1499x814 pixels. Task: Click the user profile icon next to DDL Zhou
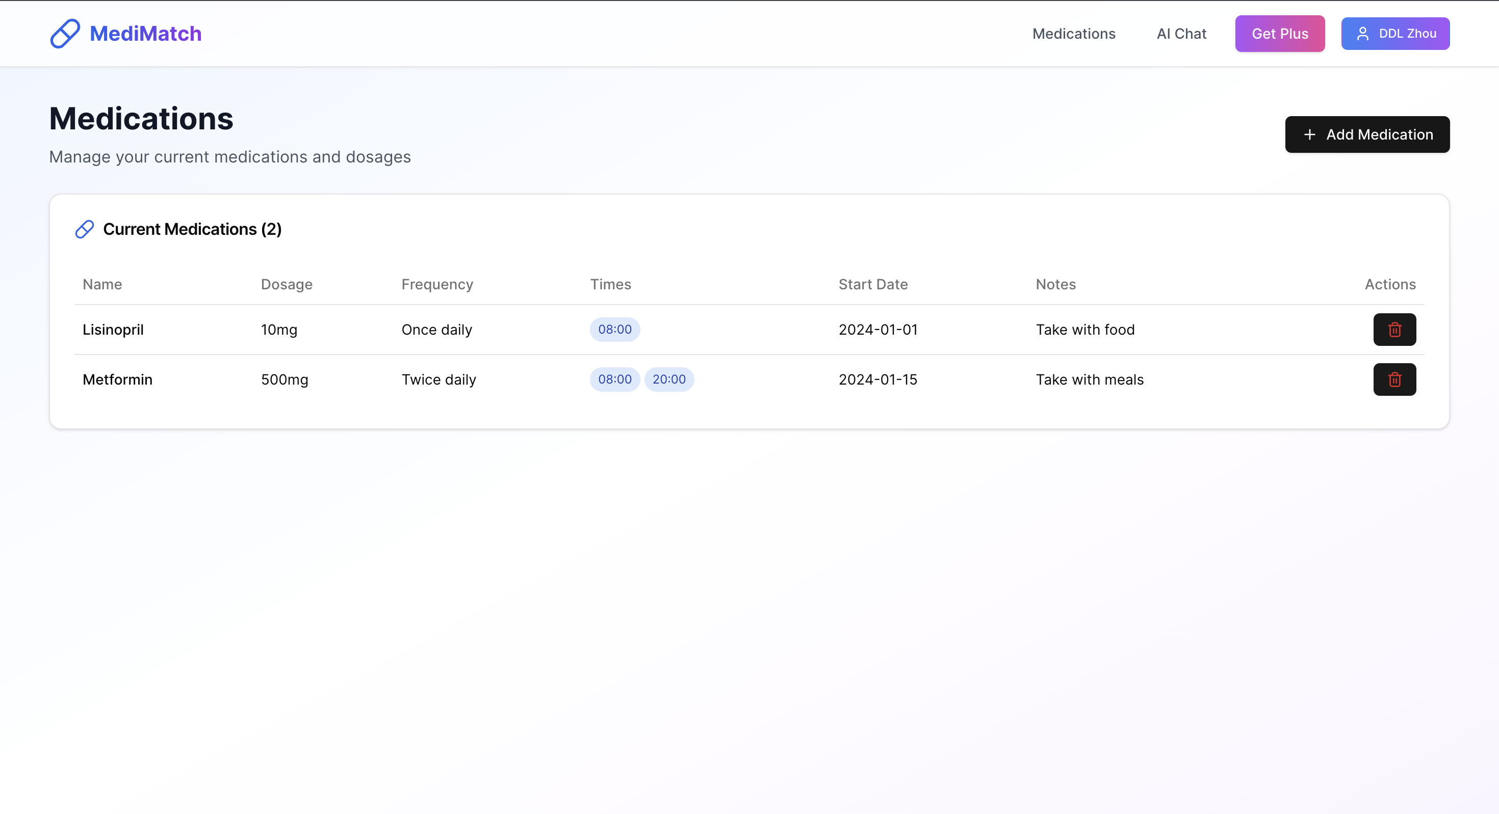point(1362,34)
